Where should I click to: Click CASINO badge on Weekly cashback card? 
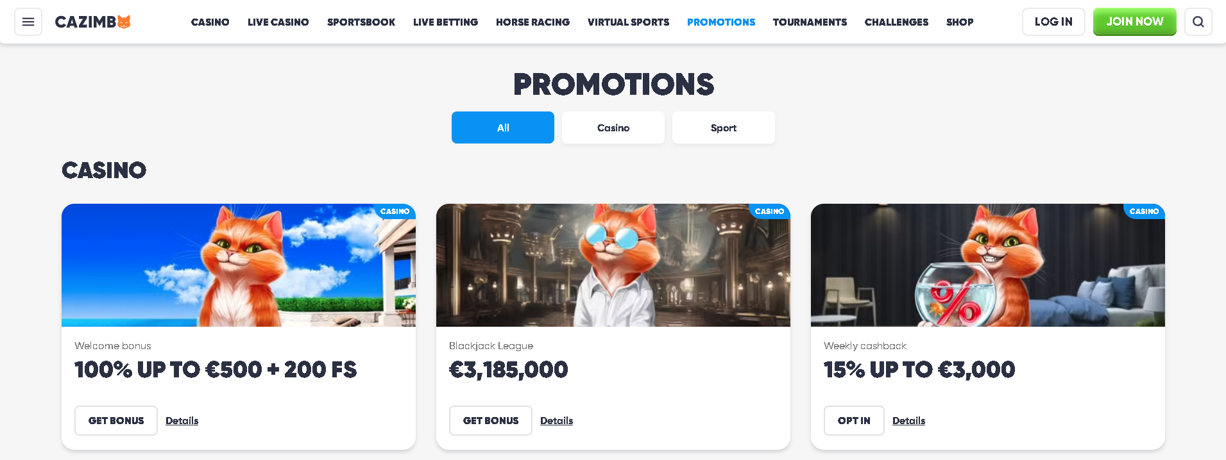[x=1144, y=211]
